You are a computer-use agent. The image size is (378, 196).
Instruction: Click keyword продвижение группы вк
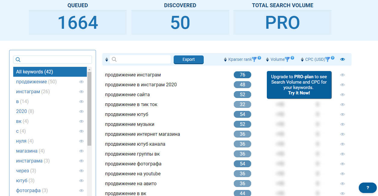click(x=133, y=154)
